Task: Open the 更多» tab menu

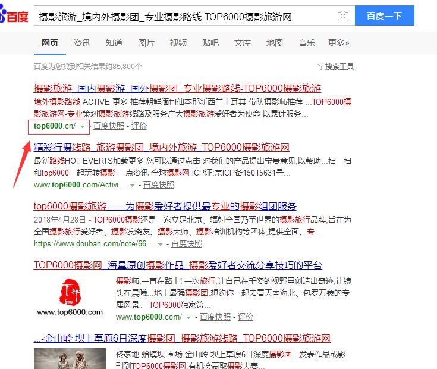Action: (x=338, y=43)
